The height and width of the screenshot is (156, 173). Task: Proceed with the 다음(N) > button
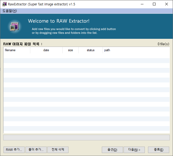134,150
